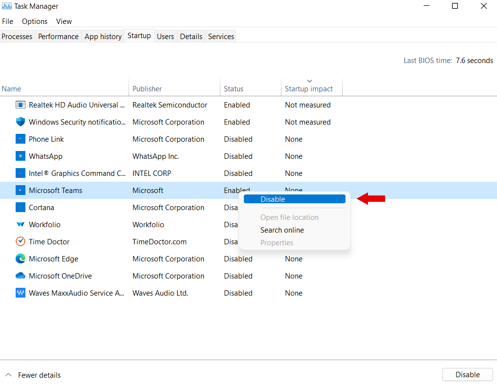Select the Cortana row name
The width and height of the screenshot is (497, 387).
coord(42,208)
